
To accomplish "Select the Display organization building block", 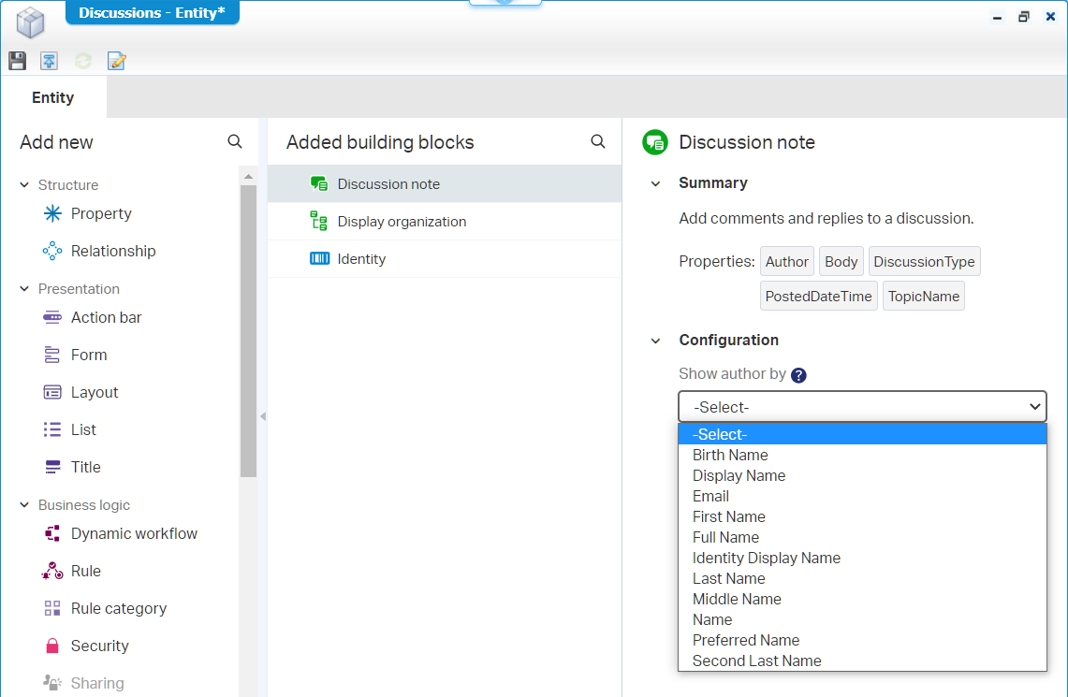I will pos(402,222).
